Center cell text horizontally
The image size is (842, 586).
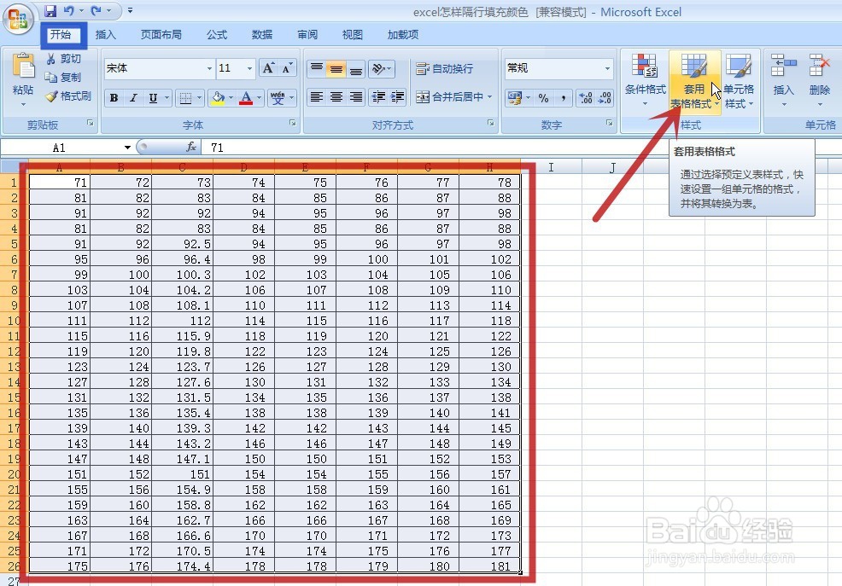click(336, 97)
